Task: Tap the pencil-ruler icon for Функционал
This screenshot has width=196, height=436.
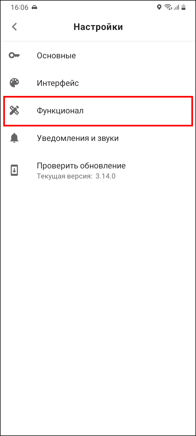Action: (14, 111)
